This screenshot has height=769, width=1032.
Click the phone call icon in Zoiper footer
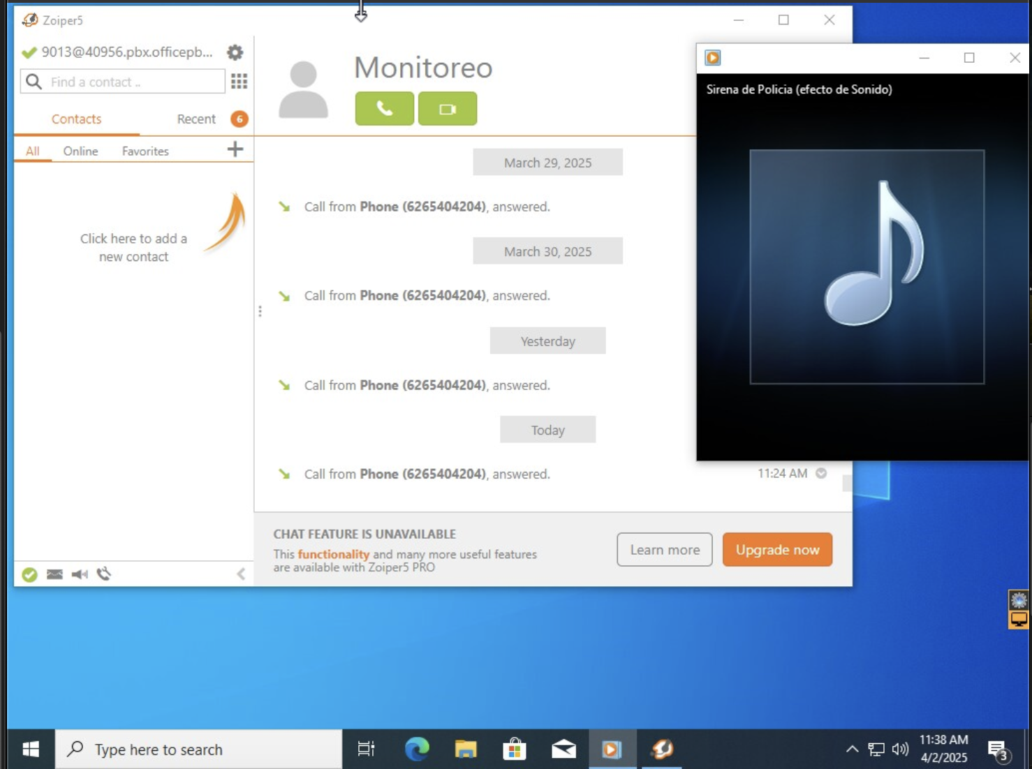coord(104,574)
